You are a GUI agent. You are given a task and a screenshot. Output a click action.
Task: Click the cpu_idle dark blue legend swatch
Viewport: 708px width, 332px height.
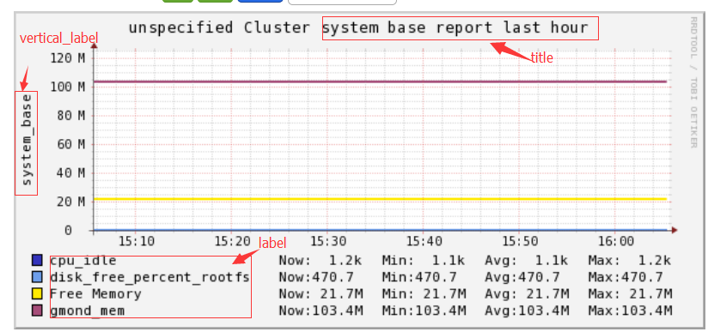(x=37, y=260)
